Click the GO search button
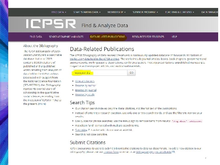Image resolution: width=220 pixels, height=165 pixels. click(x=131, y=73)
